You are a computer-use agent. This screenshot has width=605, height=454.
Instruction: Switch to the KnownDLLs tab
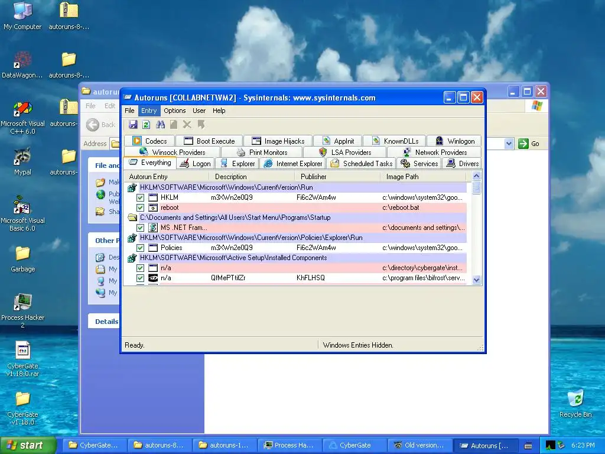point(395,141)
